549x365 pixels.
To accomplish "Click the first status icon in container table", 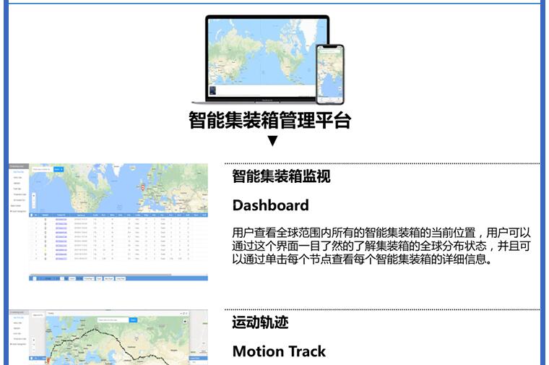I will coord(46,220).
